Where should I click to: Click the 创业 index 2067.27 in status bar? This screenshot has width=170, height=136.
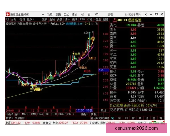(x=60, y=123)
